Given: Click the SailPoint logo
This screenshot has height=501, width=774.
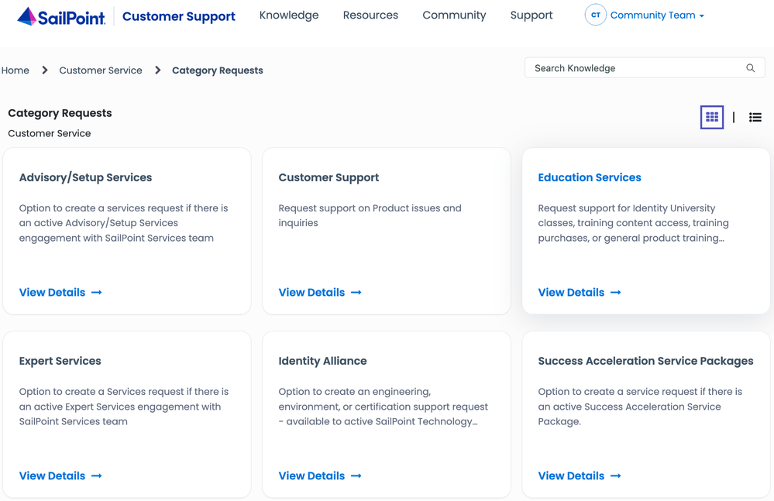Looking at the screenshot, I should tap(61, 16).
